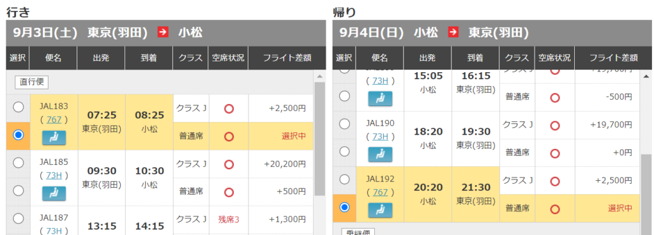Open seat icon for 15:05 Komatsu flight
The height and width of the screenshot is (235, 654).
[380, 98]
